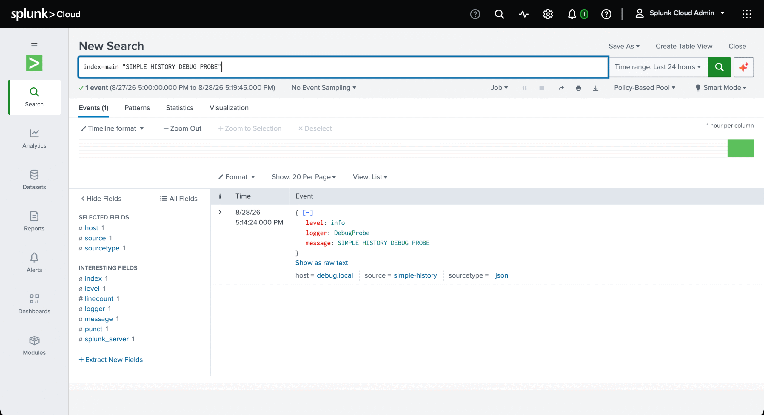
Task: Run search with green magnifier button
Action: pos(719,67)
